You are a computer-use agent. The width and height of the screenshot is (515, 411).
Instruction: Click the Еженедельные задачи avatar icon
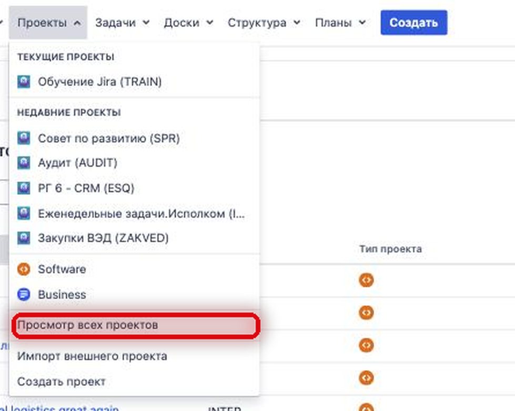tap(24, 214)
